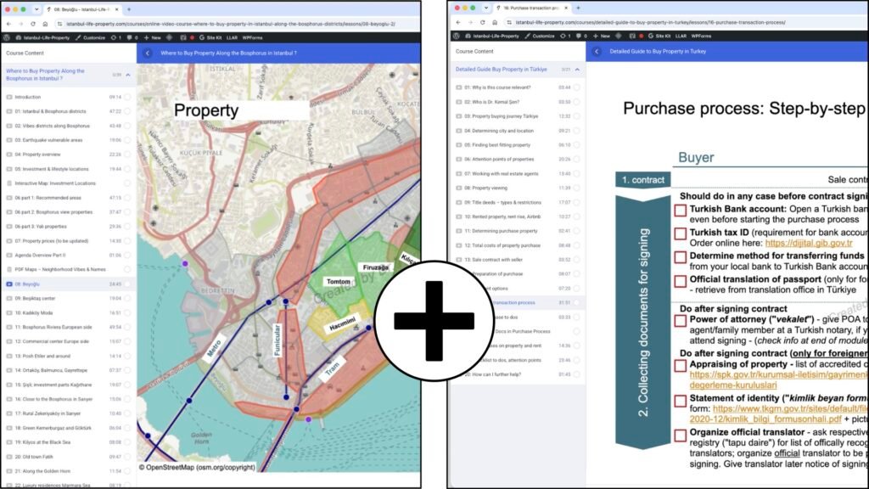
Task: Open Site Kit in right admin bar
Action: [x=659, y=36]
